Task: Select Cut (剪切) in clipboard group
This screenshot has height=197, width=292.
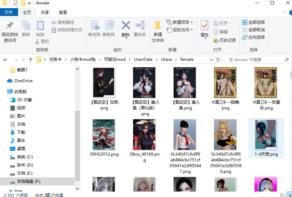Action: point(42,41)
